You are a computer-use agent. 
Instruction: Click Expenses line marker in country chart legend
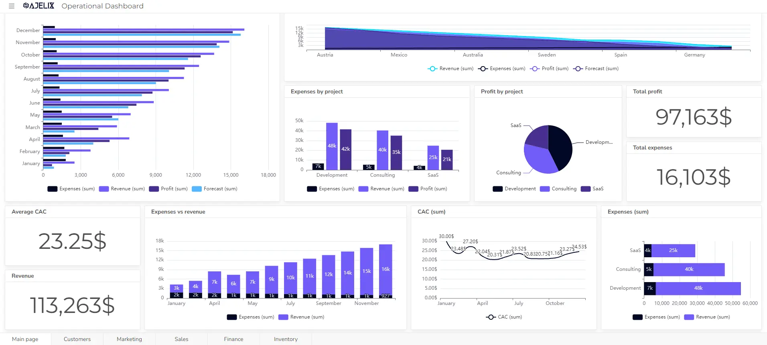point(483,69)
